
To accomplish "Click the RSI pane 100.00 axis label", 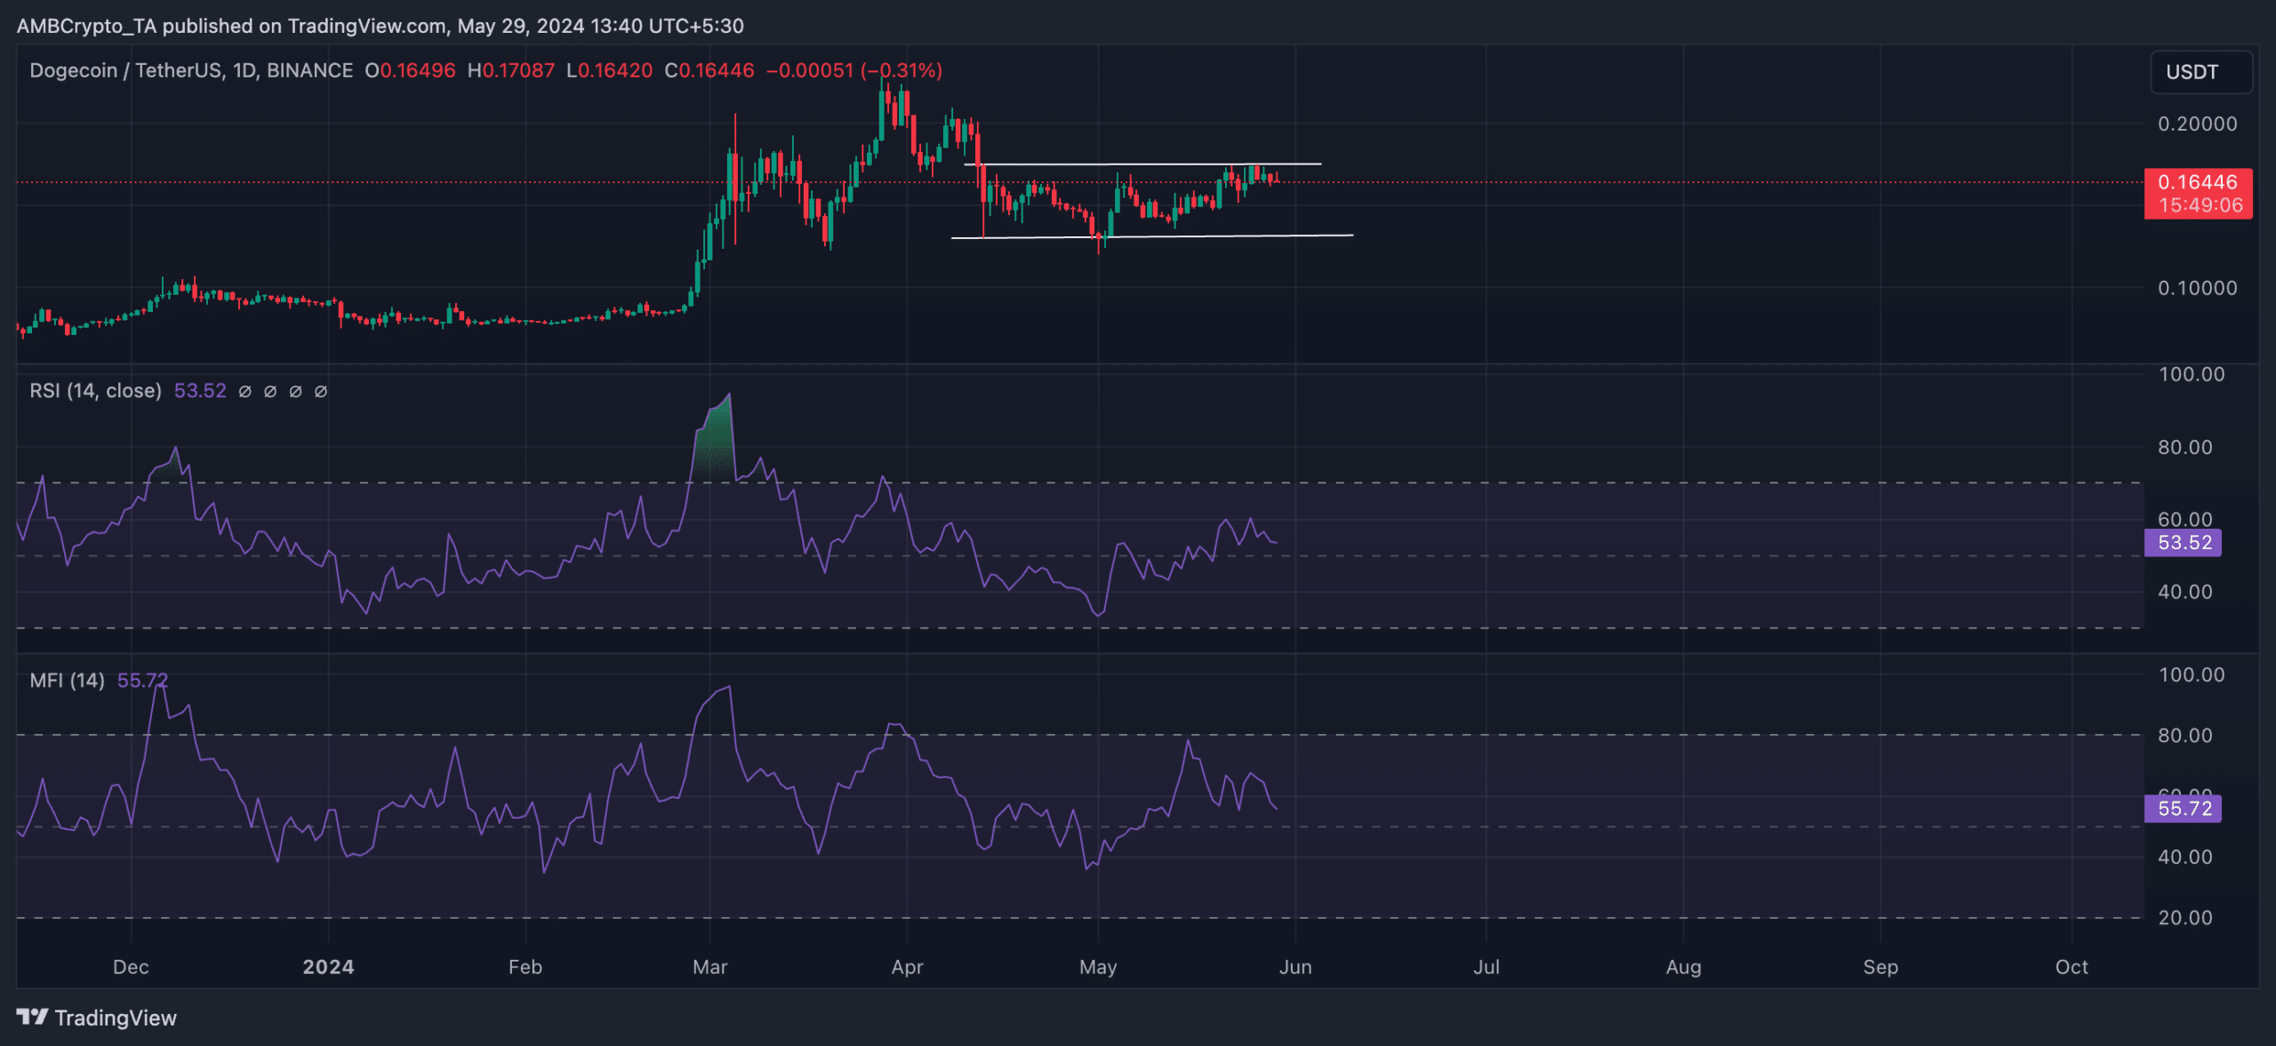I will pos(2192,374).
